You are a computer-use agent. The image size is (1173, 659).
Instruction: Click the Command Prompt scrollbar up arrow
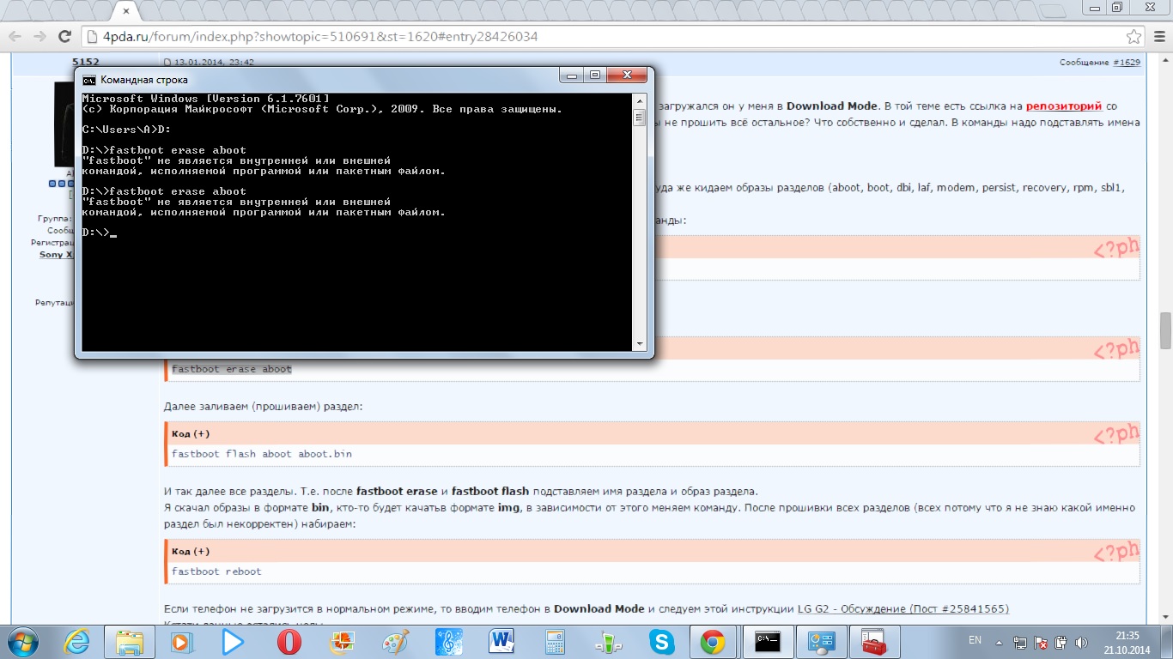click(639, 100)
